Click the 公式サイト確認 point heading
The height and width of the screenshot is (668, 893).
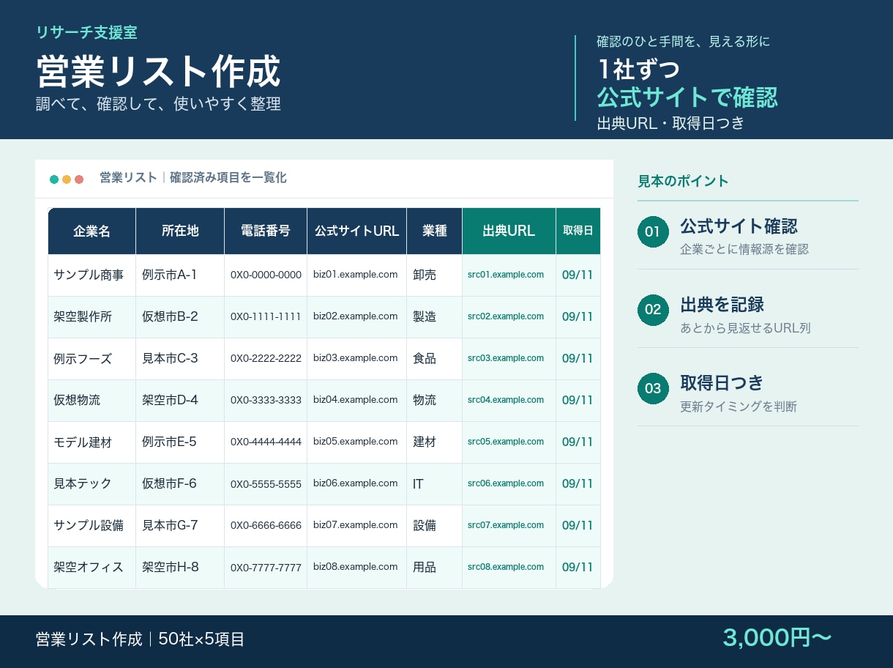pyautogui.click(x=739, y=226)
